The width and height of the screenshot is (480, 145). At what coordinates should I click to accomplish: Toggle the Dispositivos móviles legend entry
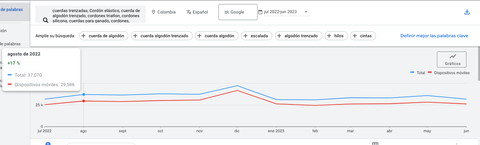[x=449, y=73]
